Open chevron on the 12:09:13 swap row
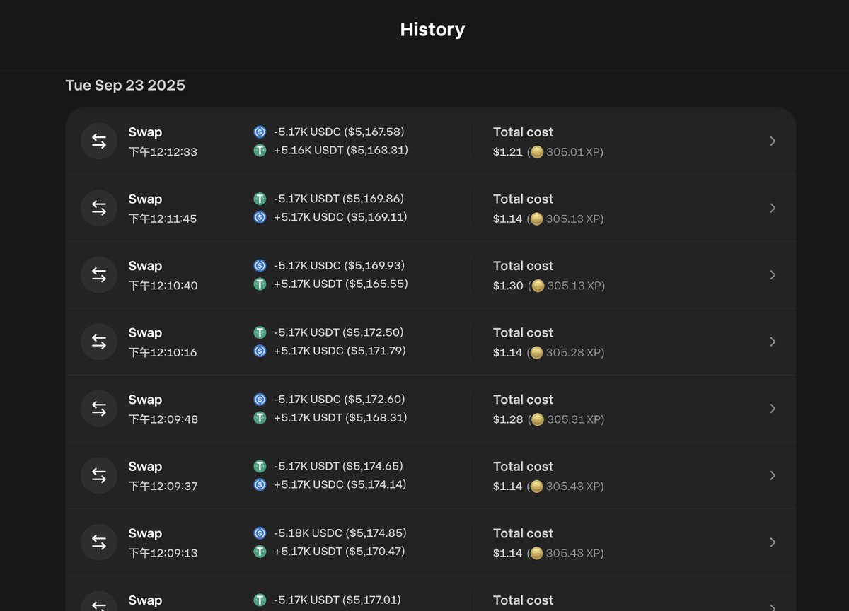Screen dimensions: 849x611 (773, 542)
